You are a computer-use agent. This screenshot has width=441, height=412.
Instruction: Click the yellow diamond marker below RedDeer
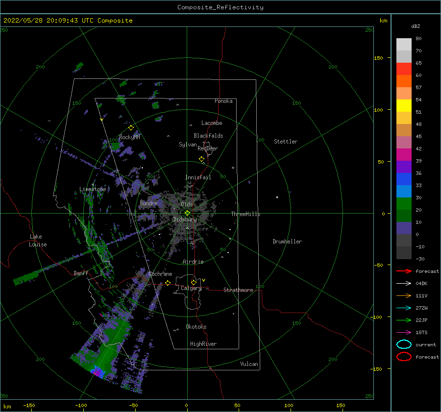pyautogui.click(x=201, y=159)
